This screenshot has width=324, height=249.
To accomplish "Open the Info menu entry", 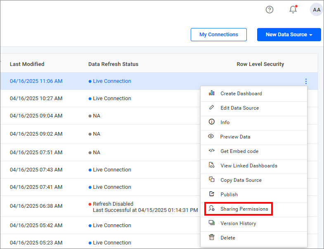I will click(225, 122).
